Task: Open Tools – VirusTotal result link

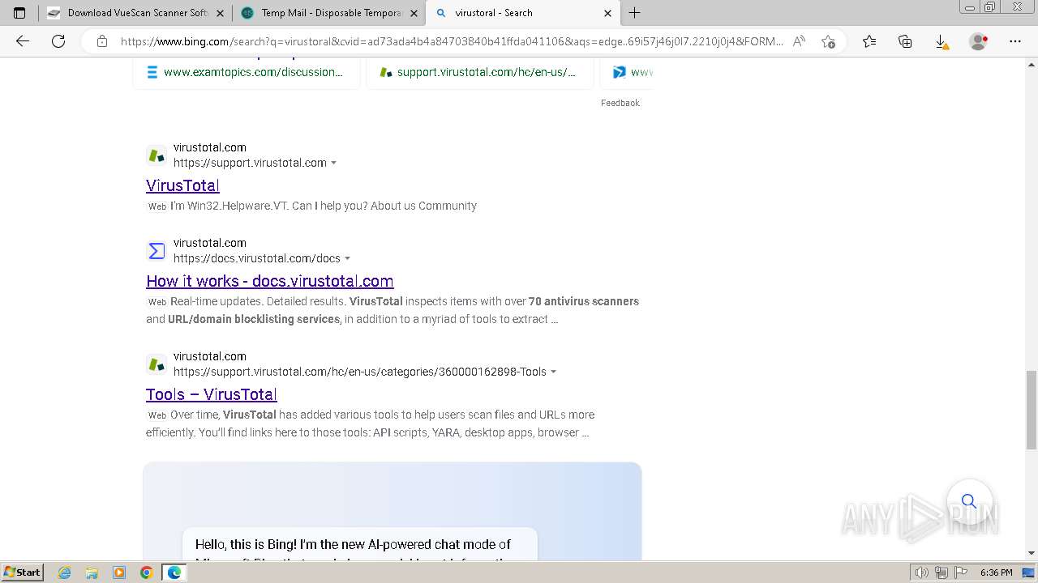Action: (x=212, y=394)
